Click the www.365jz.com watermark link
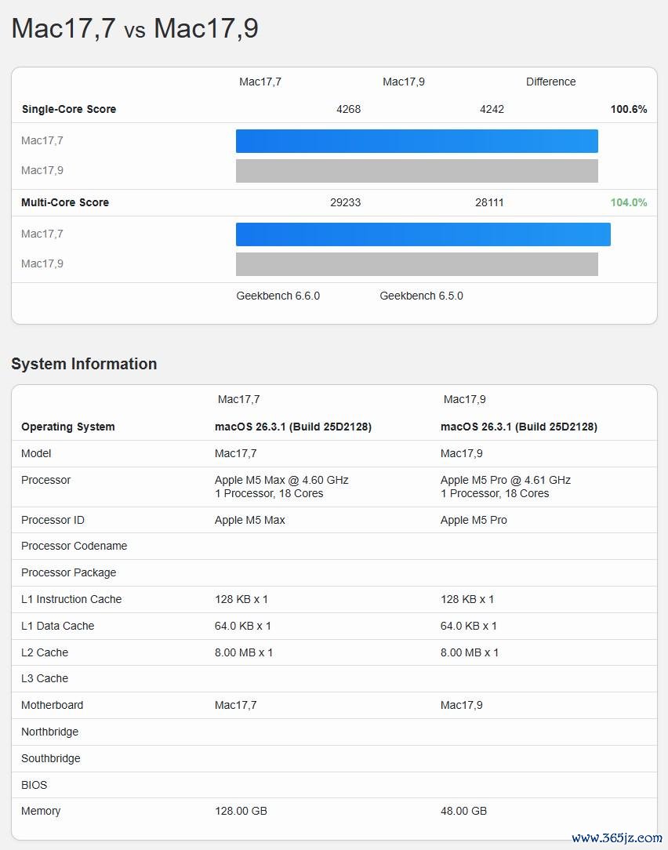 point(617,838)
